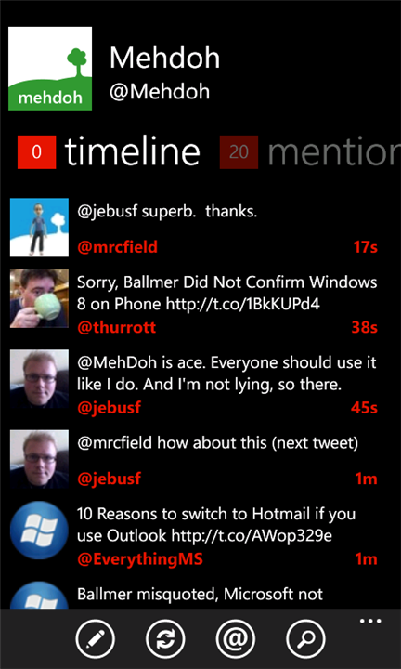The height and width of the screenshot is (669, 401).
Task: Switch to the mentions tab
Action: (x=333, y=151)
